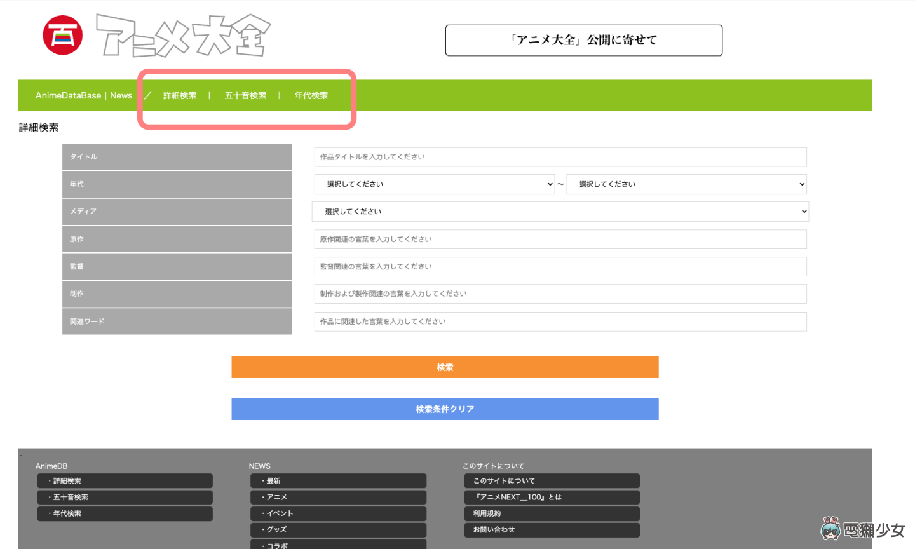
Task: Select 五十音検索 in the green navigation bar
Action: coord(245,95)
